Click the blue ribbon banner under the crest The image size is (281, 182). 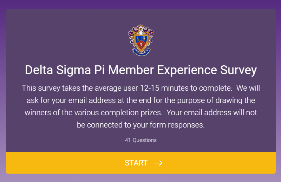tap(141, 52)
